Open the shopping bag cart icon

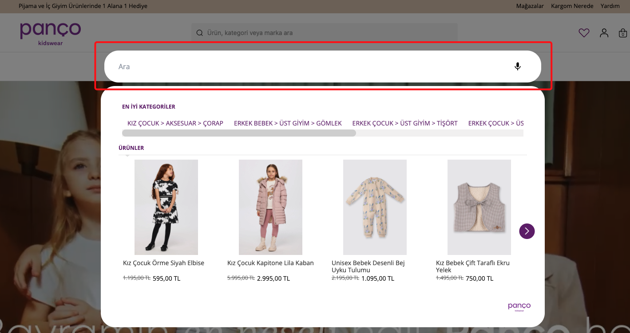(x=623, y=32)
